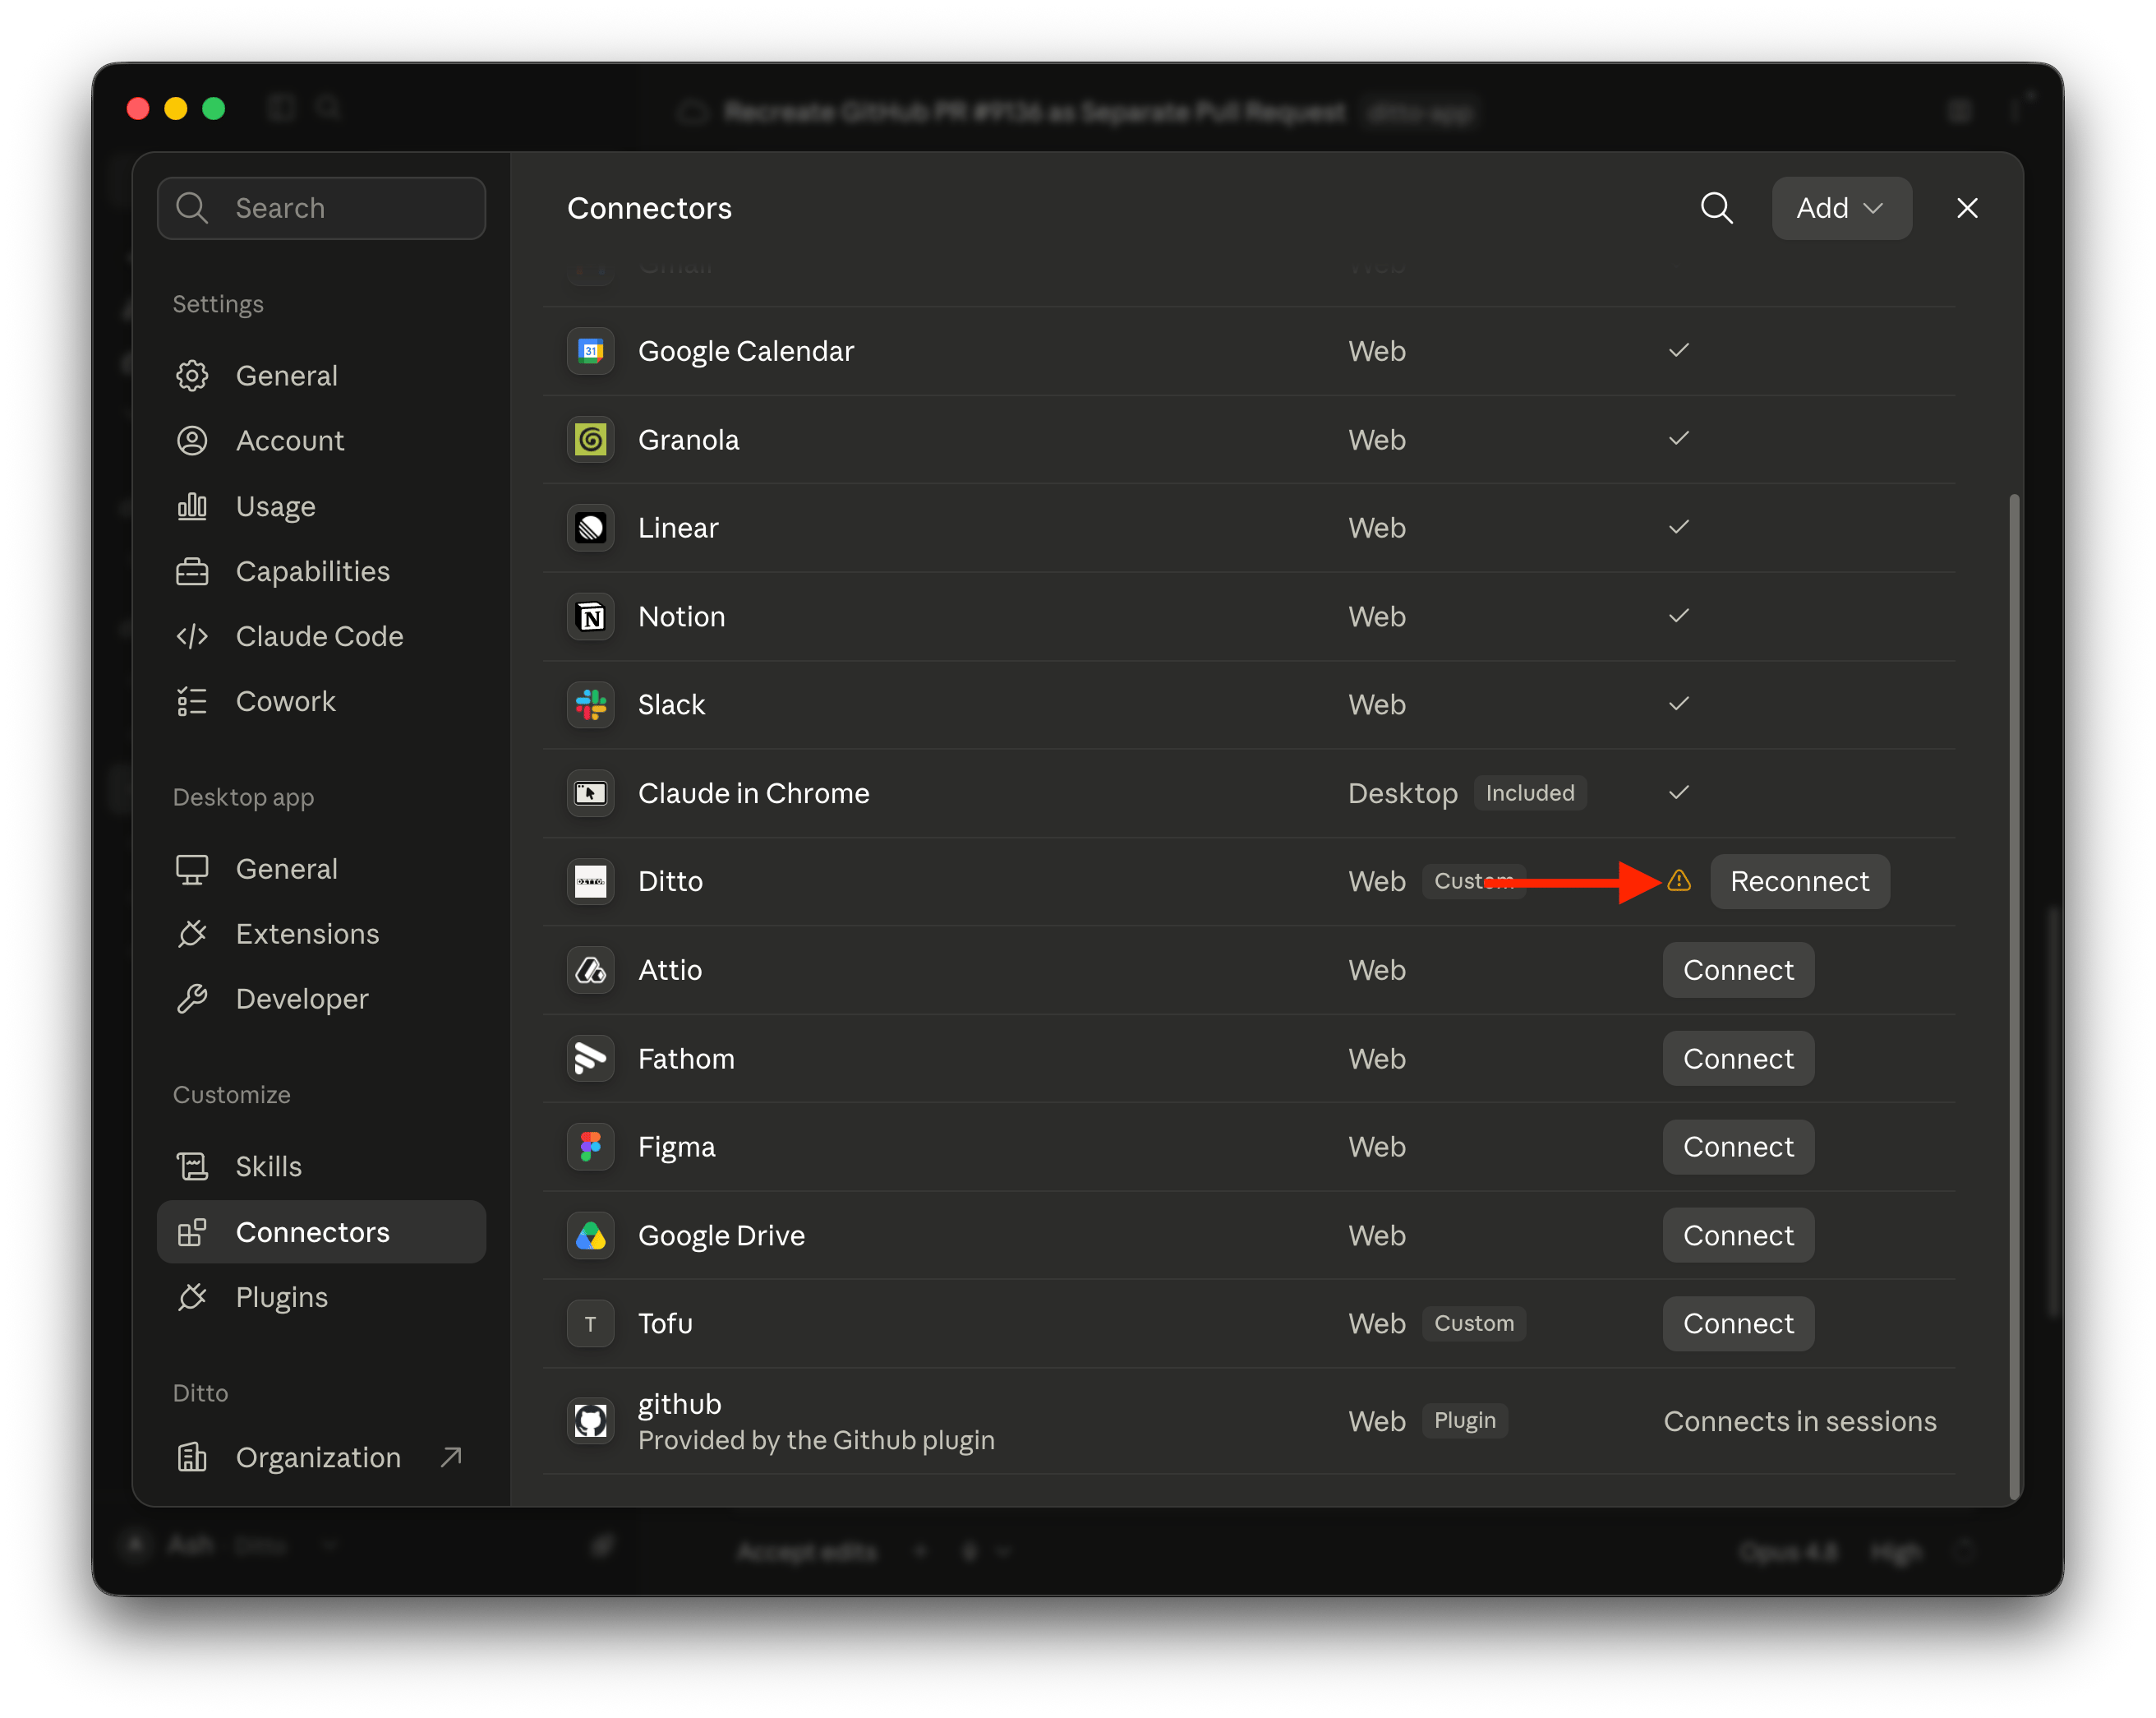
Task: Click the Claude in Chrome row name
Action: (x=754, y=793)
